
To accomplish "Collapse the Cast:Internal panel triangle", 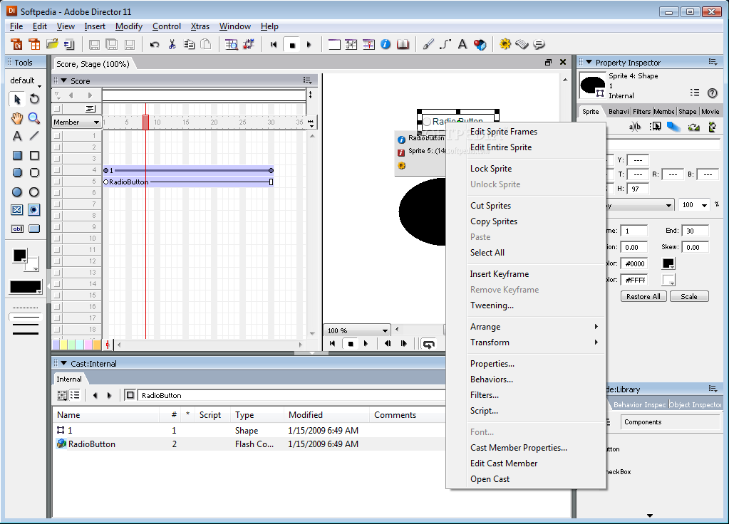I will pos(63,363).
